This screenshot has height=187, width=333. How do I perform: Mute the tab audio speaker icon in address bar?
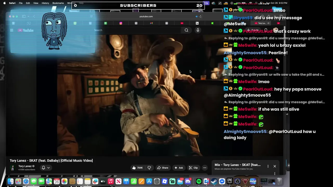click(197, 16)
